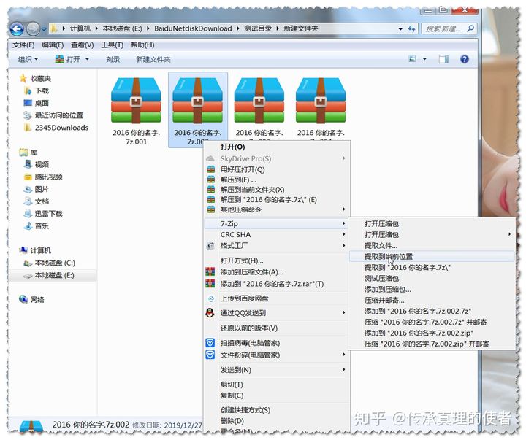This screenshot has height=440, width=526.
Task: Click BaiduNetdiskDownload in address path
Action: (x=193, y=28)
